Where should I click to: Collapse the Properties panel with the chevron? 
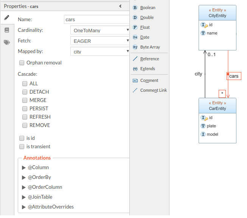120,6
